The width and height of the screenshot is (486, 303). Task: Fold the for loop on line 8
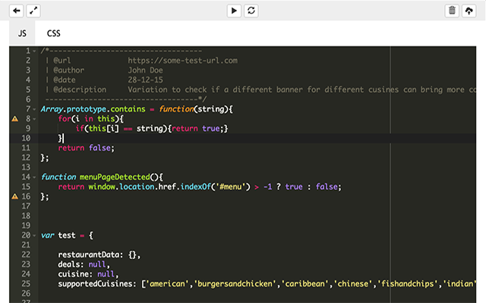point(35,119)
